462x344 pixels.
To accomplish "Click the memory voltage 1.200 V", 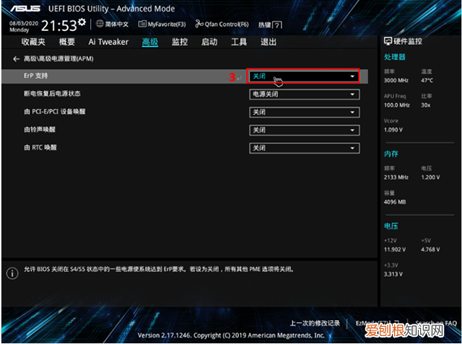I will tap(430, 177).
